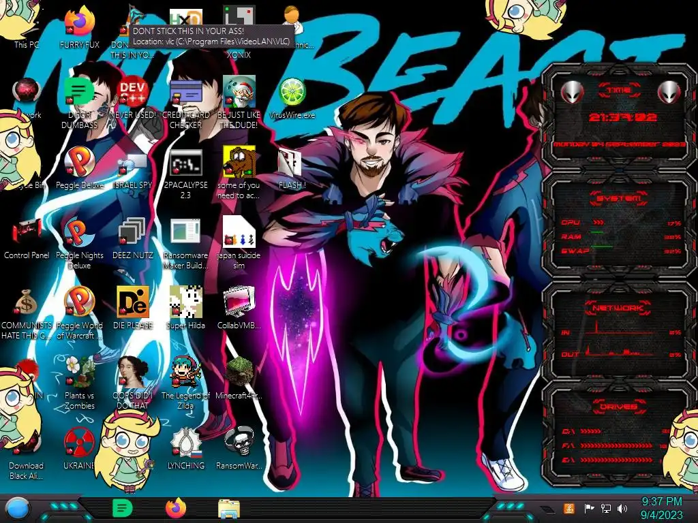This screenshot has width=698, height=523.
Task: Launch the green DIFOR DUMBASS shortcut
Action: [x=79, y=93]
